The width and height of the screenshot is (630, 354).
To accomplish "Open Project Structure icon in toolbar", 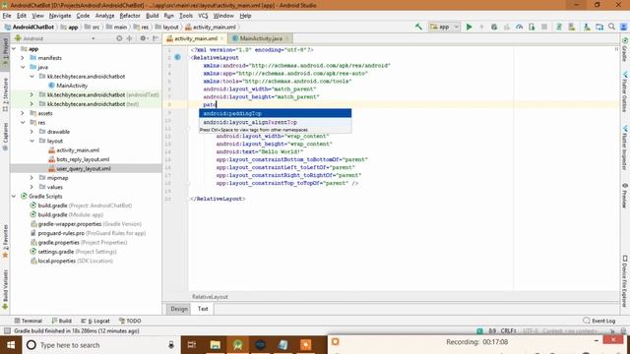I will 599,27.
